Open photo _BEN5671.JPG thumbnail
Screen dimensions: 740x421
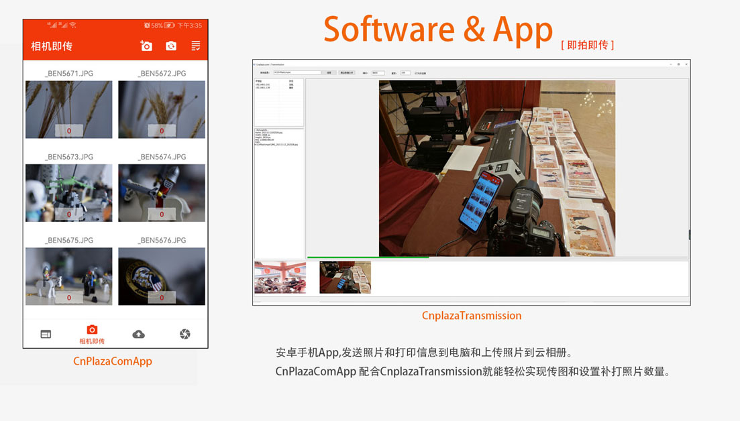tap(68, 109)
